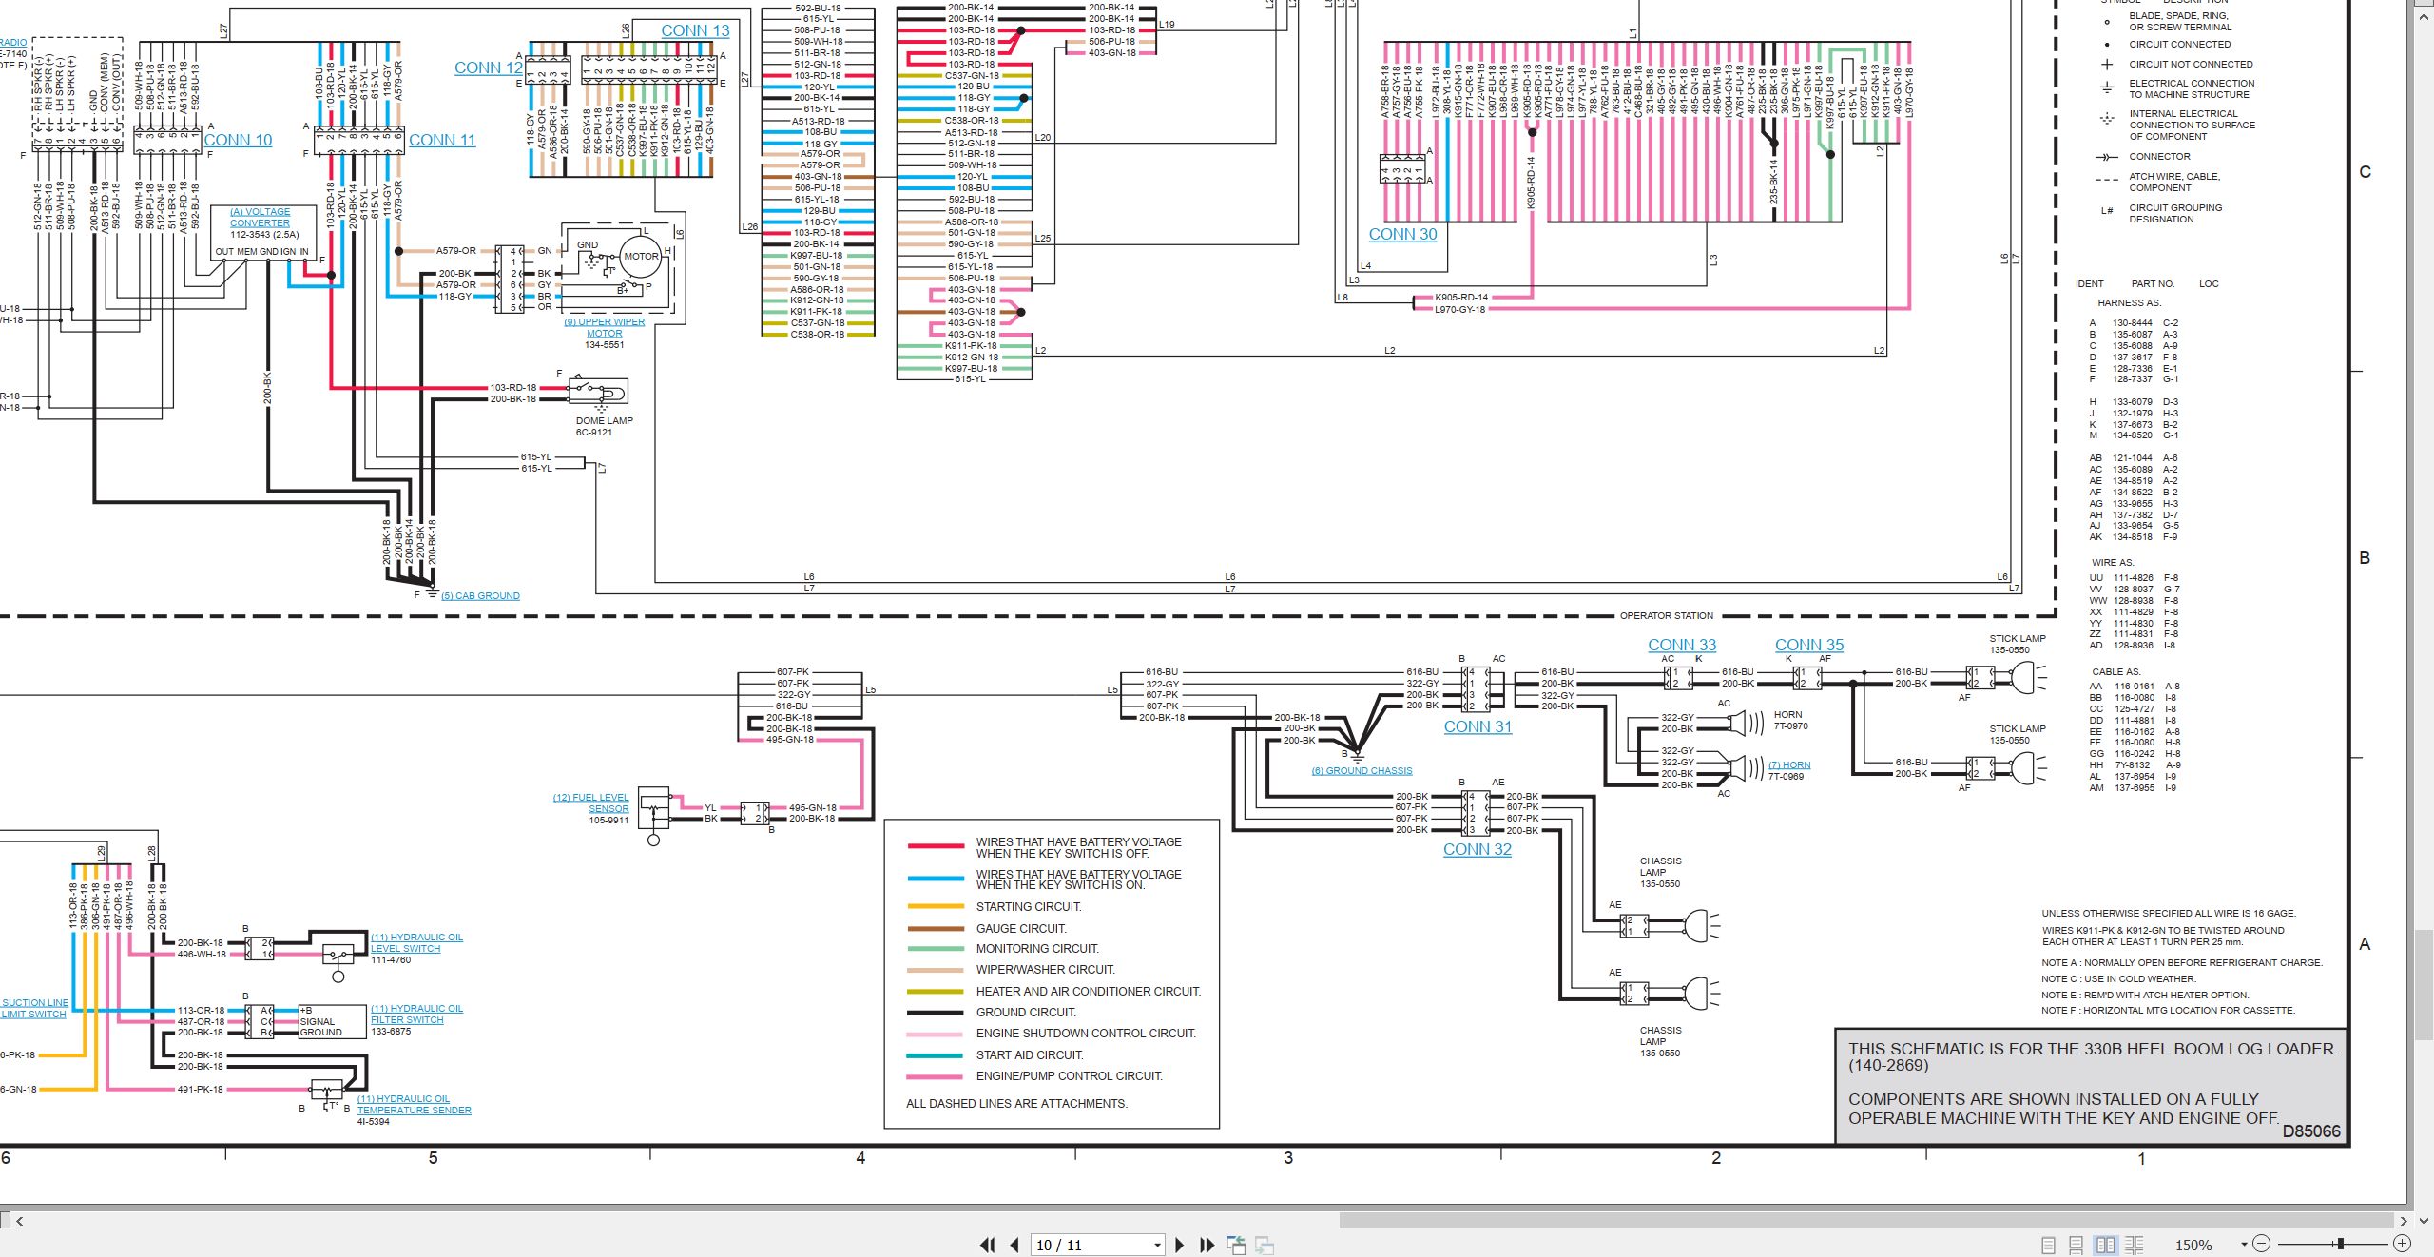Click the vertical scrollbar thumb
The width and height of the screenshot is (2434, 1257).
(2422, 983)
